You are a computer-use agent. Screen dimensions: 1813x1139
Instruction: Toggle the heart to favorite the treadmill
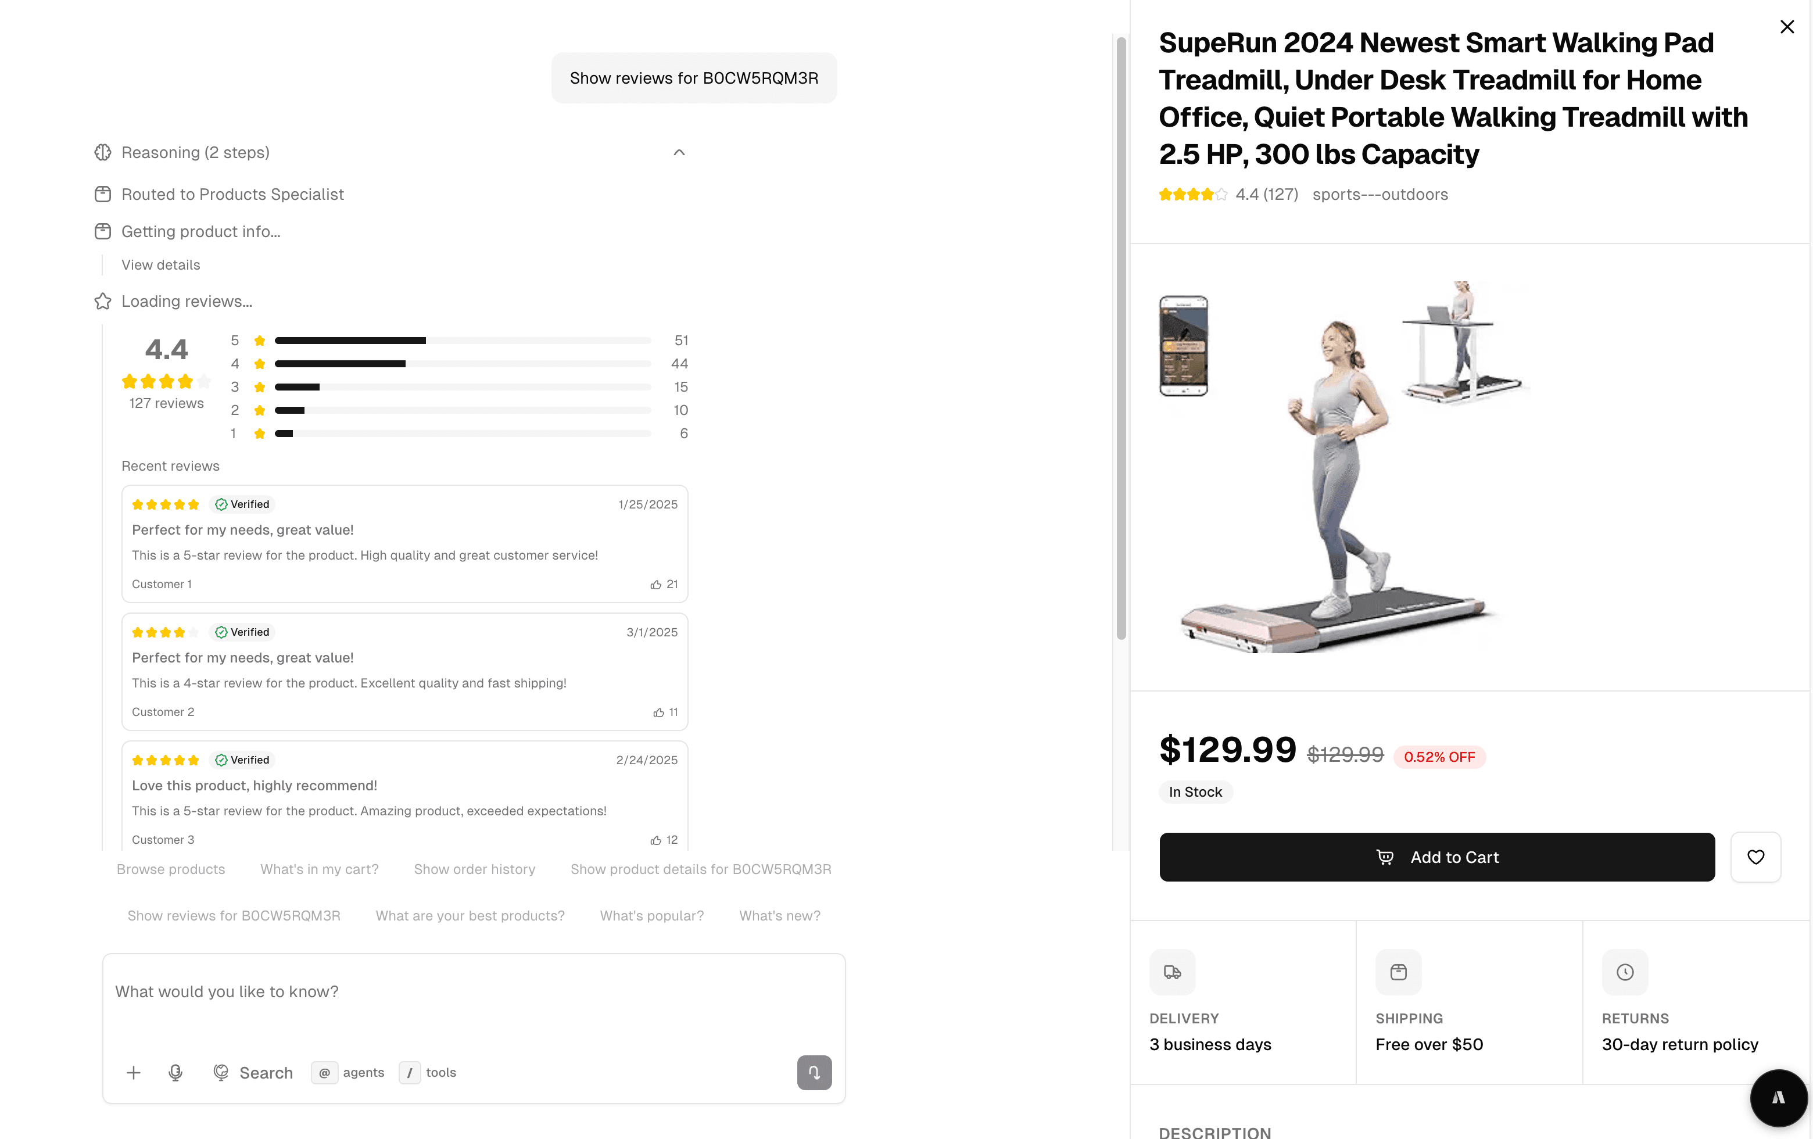pyautogui.click(x=1757, y=857)
